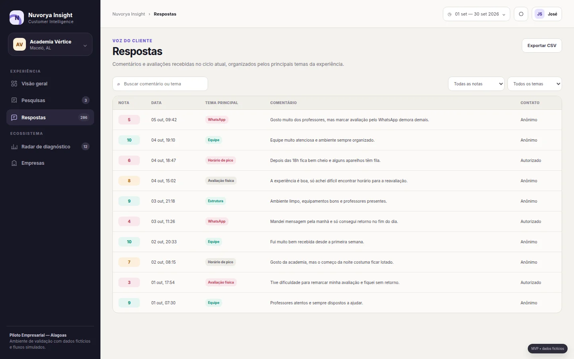Viewport: 574px width, 359px height.
Task: Open Radar de diagnóstico section
Action: [x=50, y=146]
